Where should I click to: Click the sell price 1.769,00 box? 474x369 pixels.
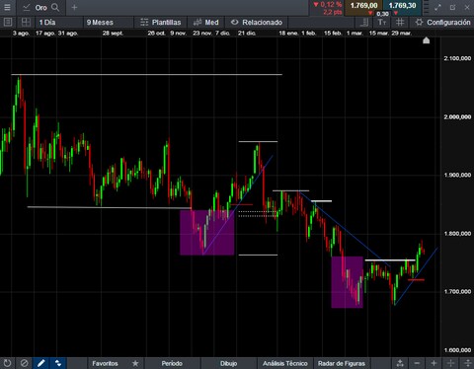(x=363, y=6)
